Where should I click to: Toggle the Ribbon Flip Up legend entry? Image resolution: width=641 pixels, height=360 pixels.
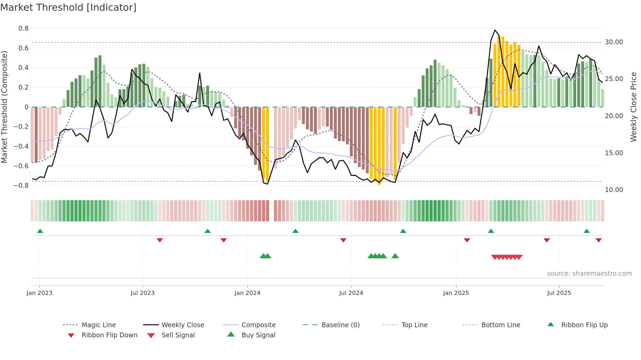click(x=577, y=325)
